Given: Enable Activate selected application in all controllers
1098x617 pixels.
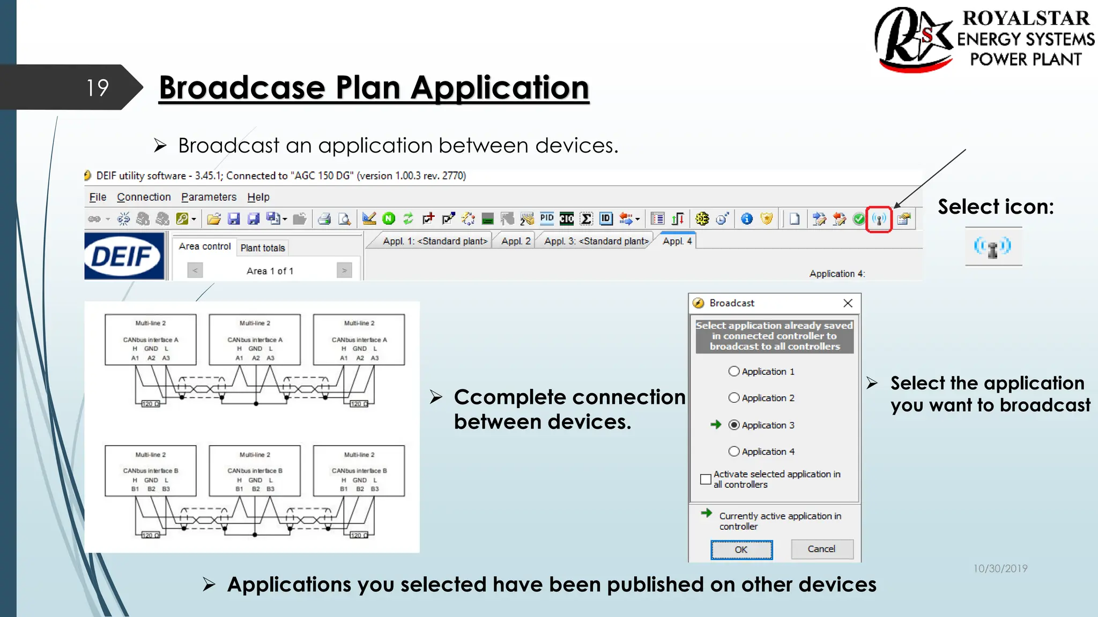Looking at the screenshot, I should (x=706, y=479).
